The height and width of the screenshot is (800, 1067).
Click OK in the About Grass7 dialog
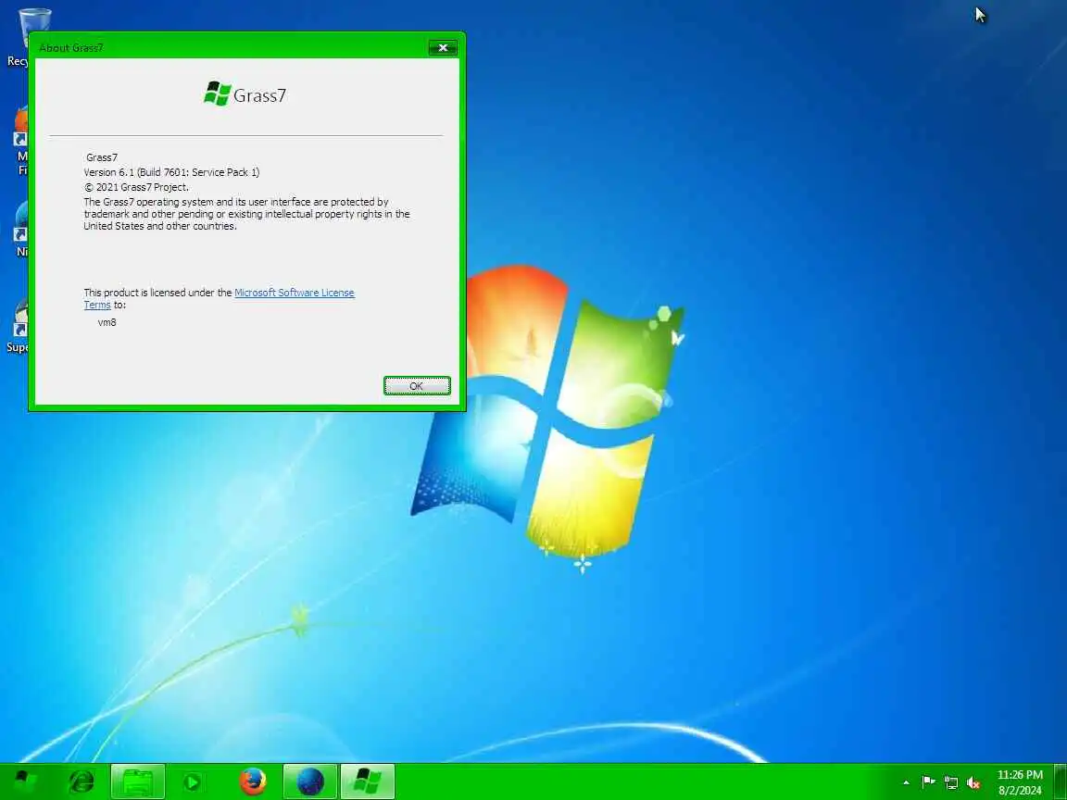pos(417,386)
